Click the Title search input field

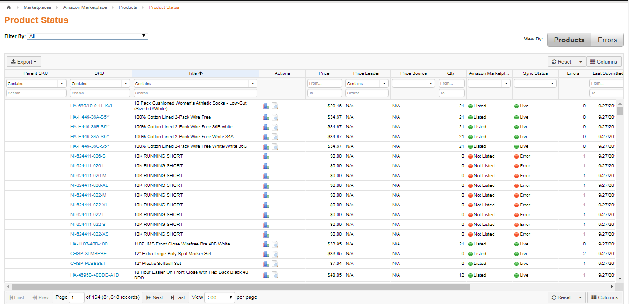(x=195, y=93)
